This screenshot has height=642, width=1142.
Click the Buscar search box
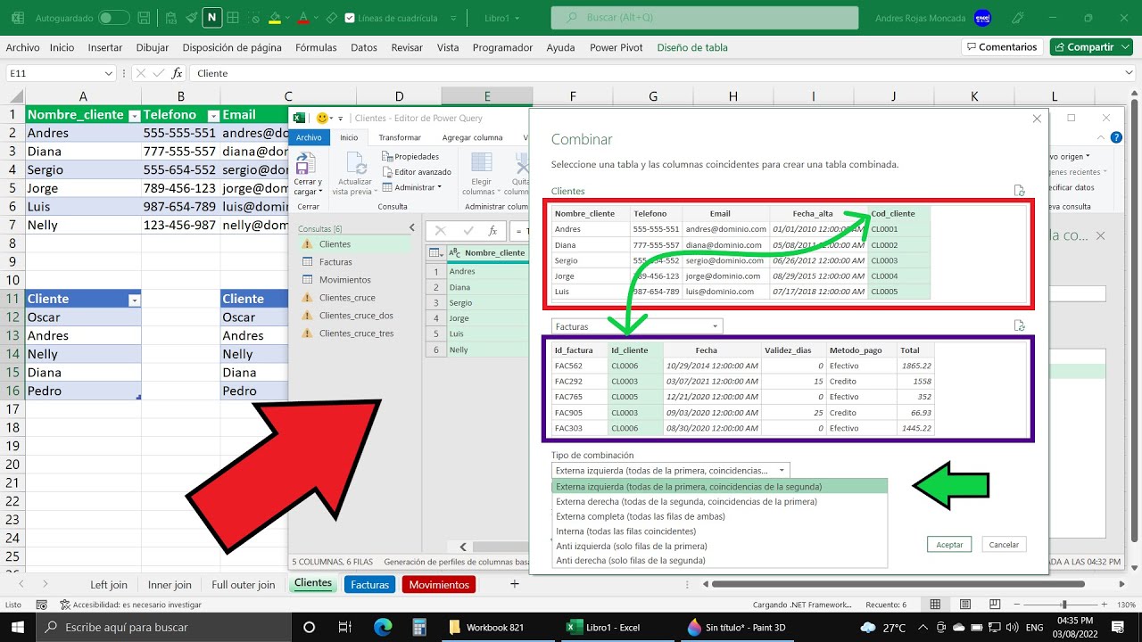click(x=705, y=18)
